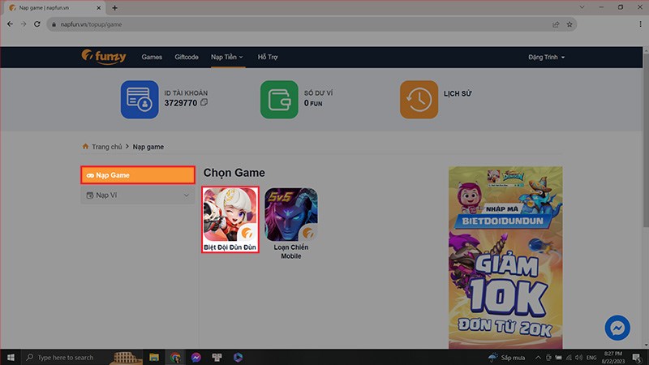
Task: Open the tab search chevron in title bar
Action: click(x=582, y=7)
